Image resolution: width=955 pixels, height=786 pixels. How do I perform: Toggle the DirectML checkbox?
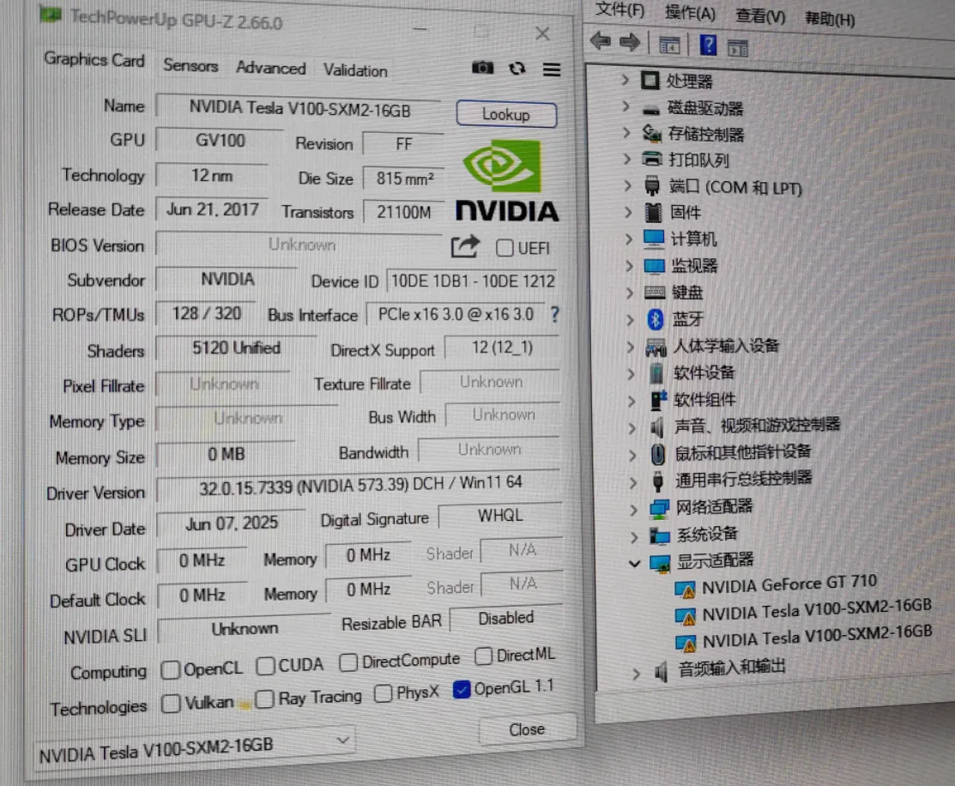[x=484, y=656]
